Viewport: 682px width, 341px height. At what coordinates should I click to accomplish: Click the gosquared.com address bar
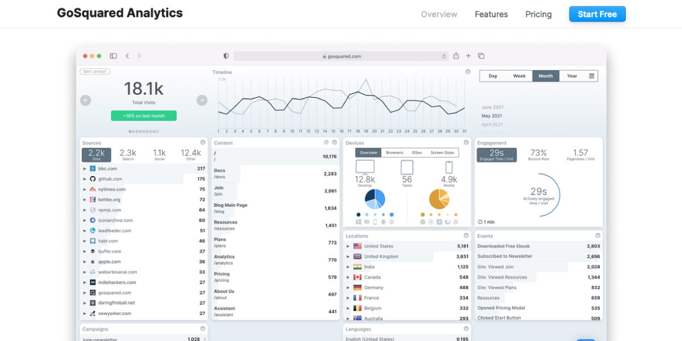click(342, 56)
